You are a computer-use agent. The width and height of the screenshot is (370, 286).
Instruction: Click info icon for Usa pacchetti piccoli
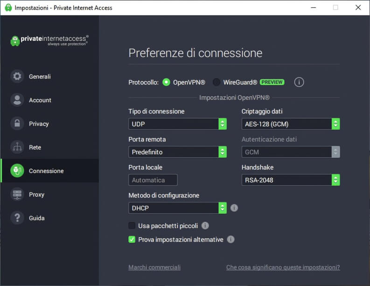(205, 226)
